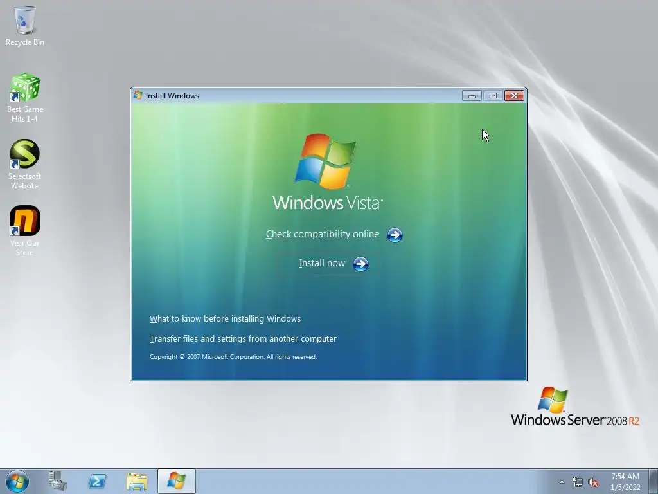Image resolution: width=658 pixels, height=494 pixels.
Task: Click the network icon in system tray
Action: point(578,482)
